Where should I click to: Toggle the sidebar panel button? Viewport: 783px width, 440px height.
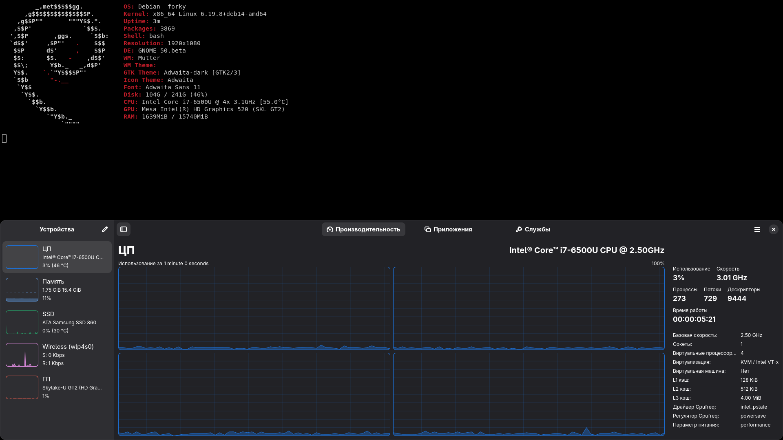(x=124, y=229)
